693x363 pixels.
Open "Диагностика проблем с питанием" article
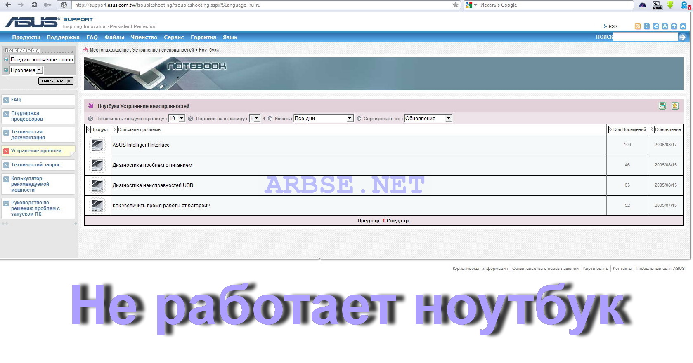(x=152, y=165)
